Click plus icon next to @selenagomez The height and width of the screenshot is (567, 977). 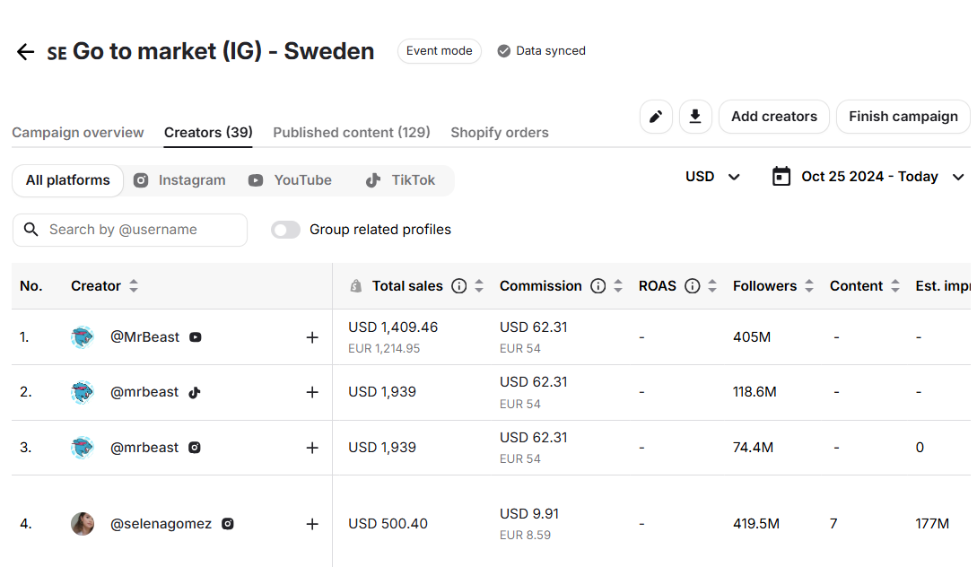(312, 524)
